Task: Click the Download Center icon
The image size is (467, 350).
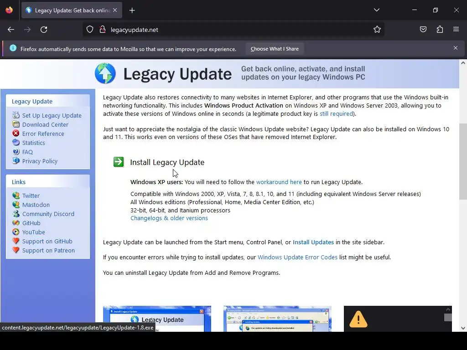Action: point(16,124)
